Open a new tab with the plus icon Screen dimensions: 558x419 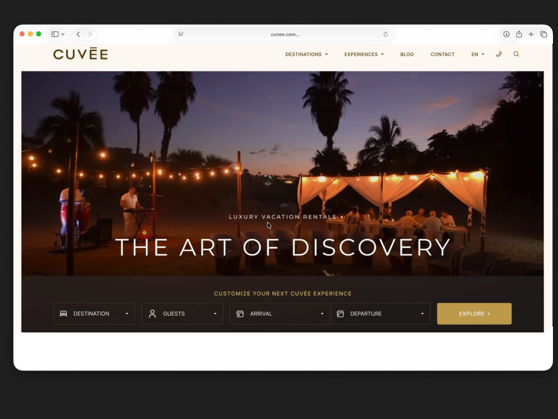tap(531, 34)
